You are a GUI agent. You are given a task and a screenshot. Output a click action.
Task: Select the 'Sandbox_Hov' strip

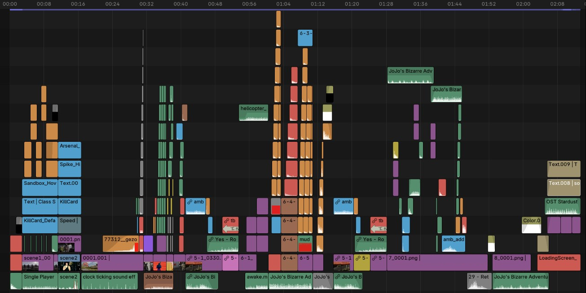[40, 188]
